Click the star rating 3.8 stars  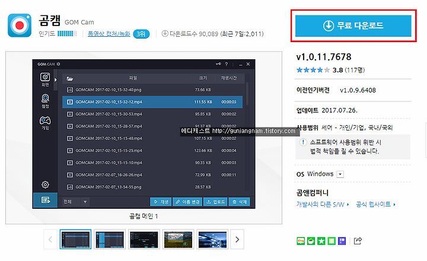pyautogui.click(x=313, y=70)
